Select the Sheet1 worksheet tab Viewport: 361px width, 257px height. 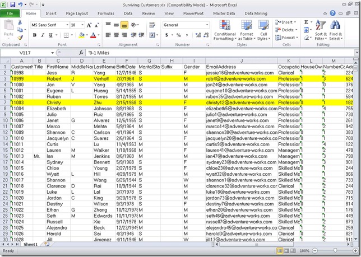tap(30, 244)
